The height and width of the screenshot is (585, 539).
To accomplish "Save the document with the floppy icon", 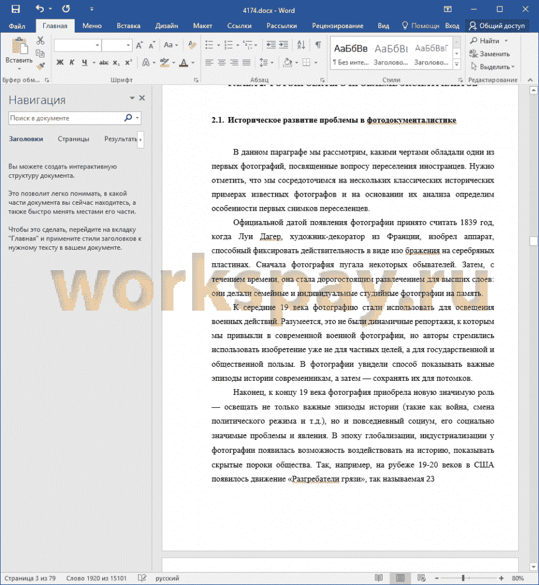I will 16,9.
